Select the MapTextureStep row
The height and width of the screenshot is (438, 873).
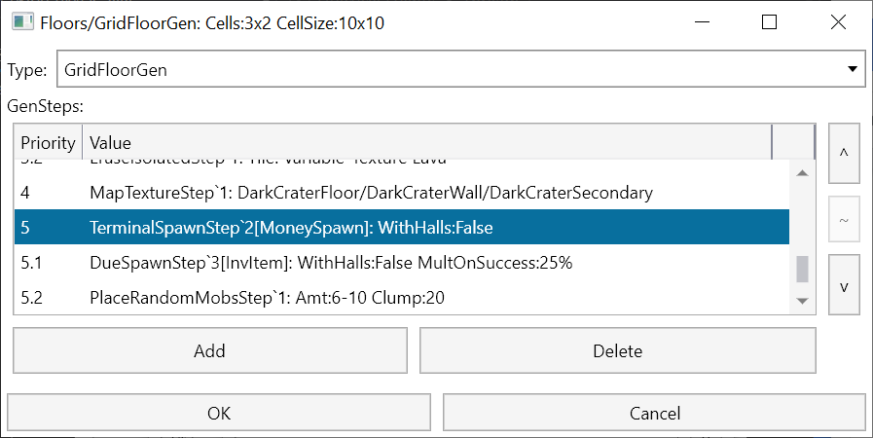coord(402,193)
